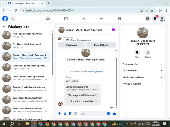Screen dimensions: 170x127
Task: Open the 34°C weather widget
Action: tap(117, 124)
